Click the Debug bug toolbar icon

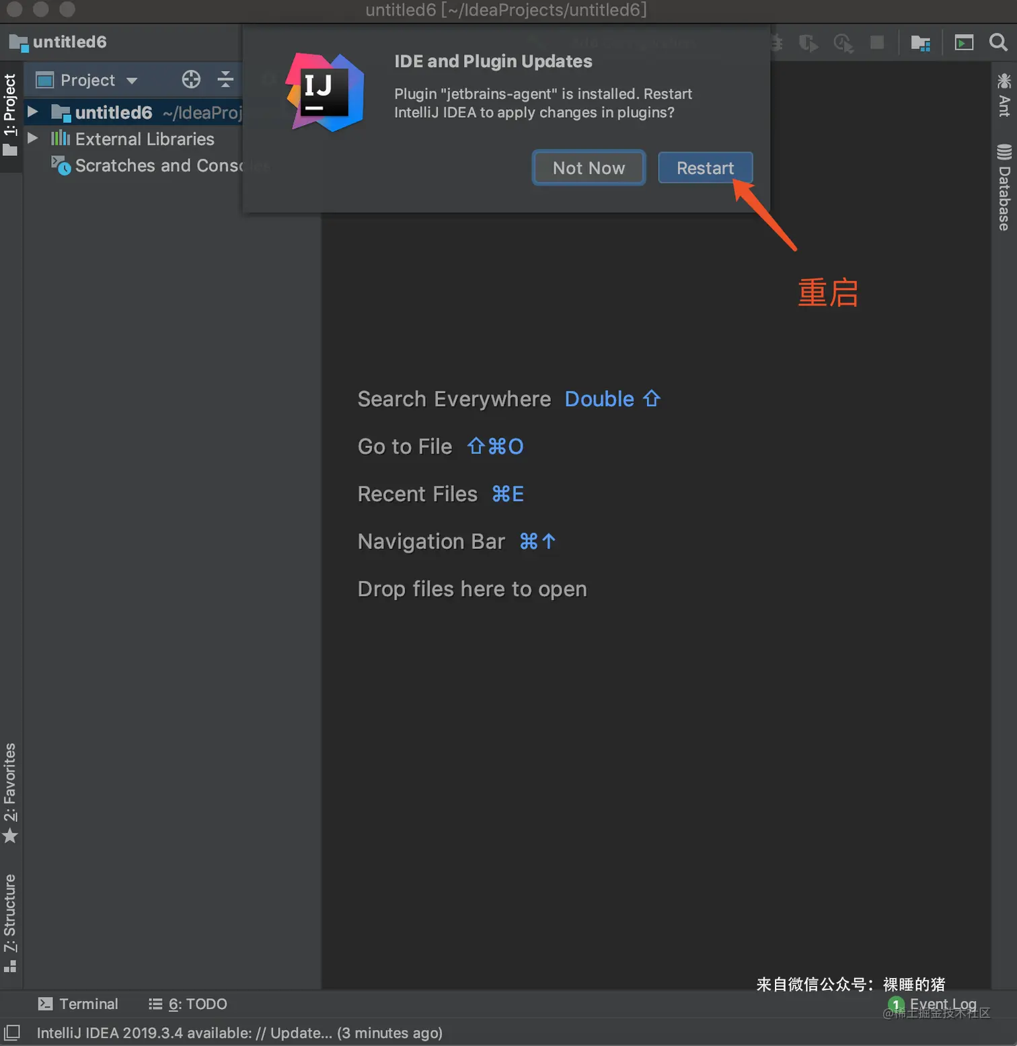click(x=776, y=43)
